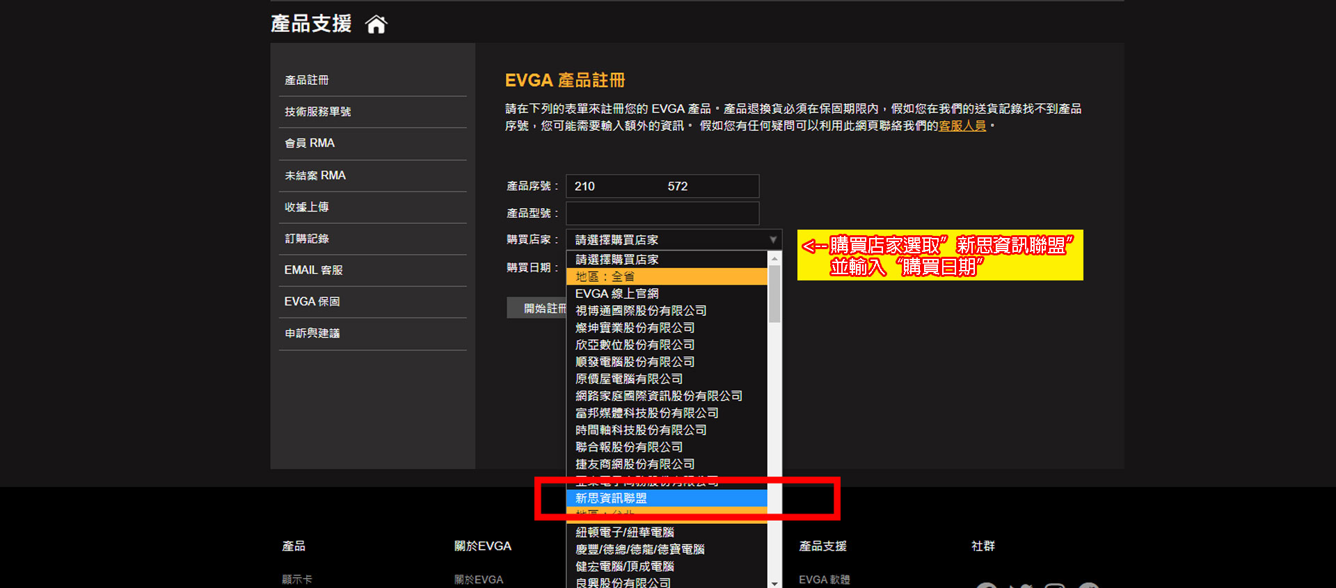Open 申訴與建議 in the sidebar

coord(312,333)
